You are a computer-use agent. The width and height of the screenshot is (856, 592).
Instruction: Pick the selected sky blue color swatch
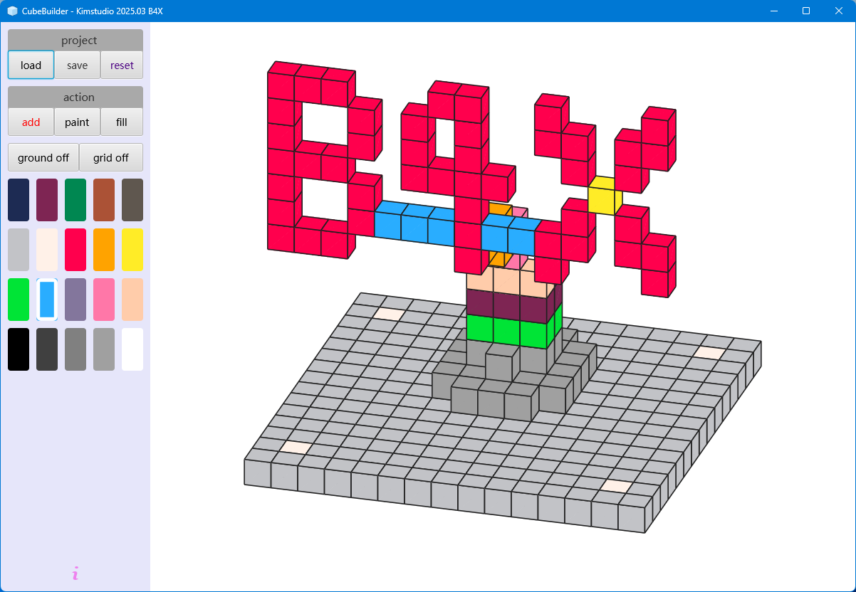(x=47, y=300)
